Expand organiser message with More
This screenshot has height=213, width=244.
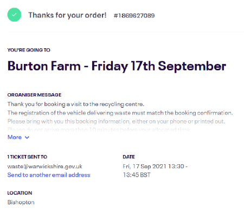(x=18, y=137)
